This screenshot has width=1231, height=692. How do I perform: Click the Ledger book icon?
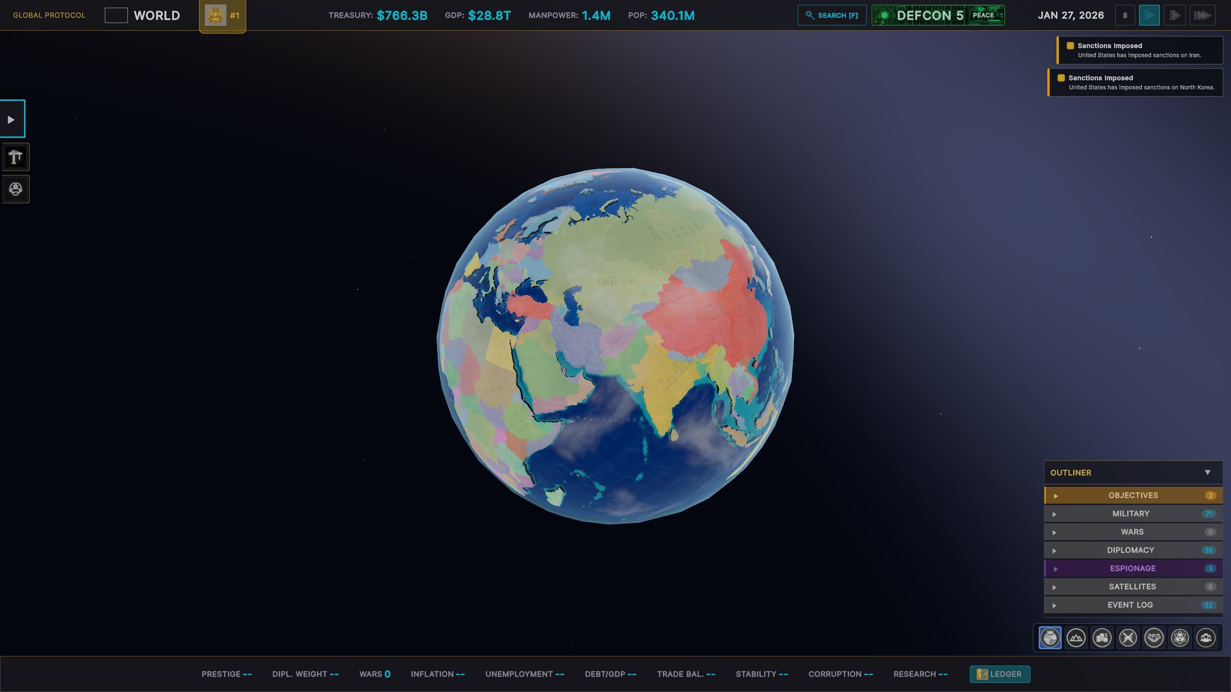click(x=982, y=674)
